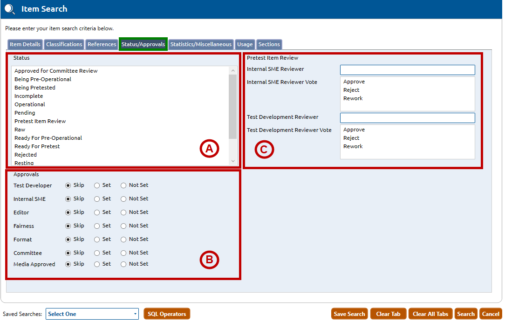This screenshot has width=505, height=322.
Task: Click the Search button
Action: [465, 314]
